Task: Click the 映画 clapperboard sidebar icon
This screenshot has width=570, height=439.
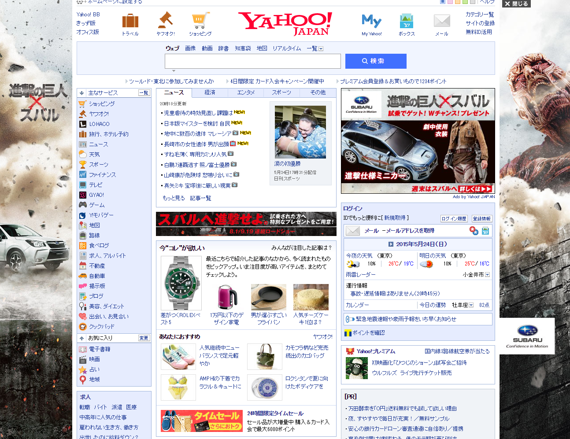Action: point(82,359)
